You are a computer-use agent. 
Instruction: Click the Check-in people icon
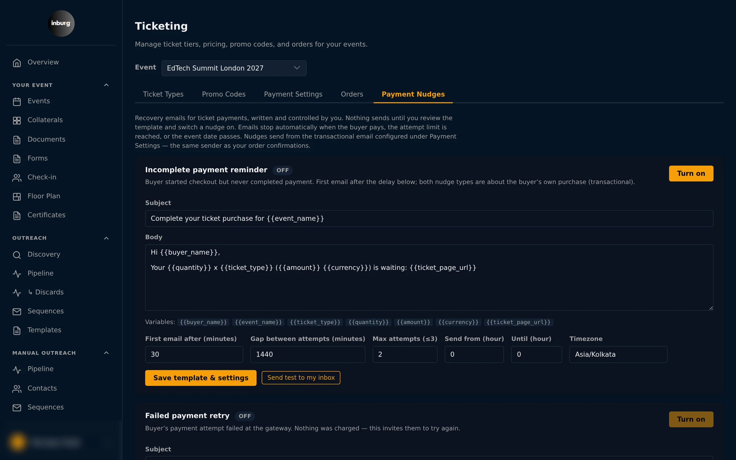(x=17, y=178)
